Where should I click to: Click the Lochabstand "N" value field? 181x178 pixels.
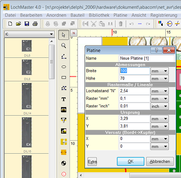[x=135, y=91]
